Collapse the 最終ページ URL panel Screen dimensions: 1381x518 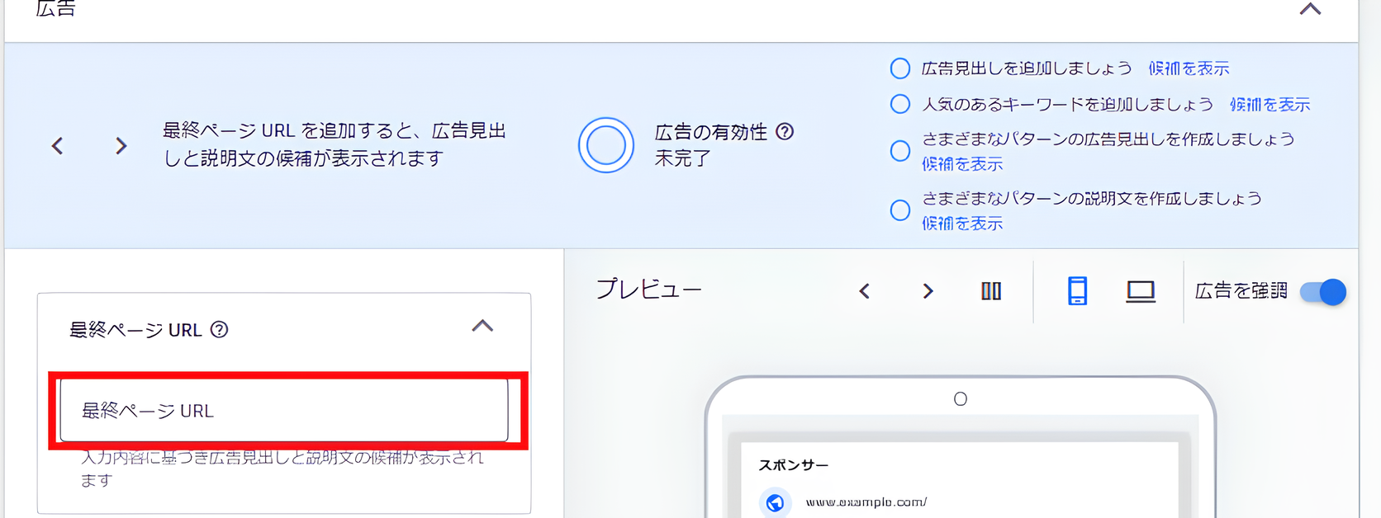tap(482, 327)
